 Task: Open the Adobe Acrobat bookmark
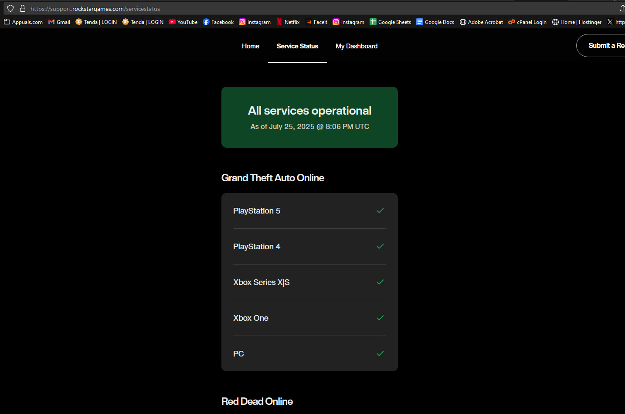[481, 22]
